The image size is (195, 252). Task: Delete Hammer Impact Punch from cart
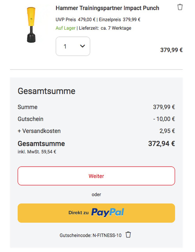point(180,7)
